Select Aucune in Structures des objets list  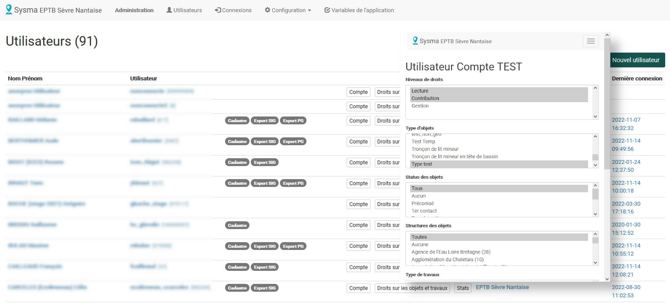420,245
